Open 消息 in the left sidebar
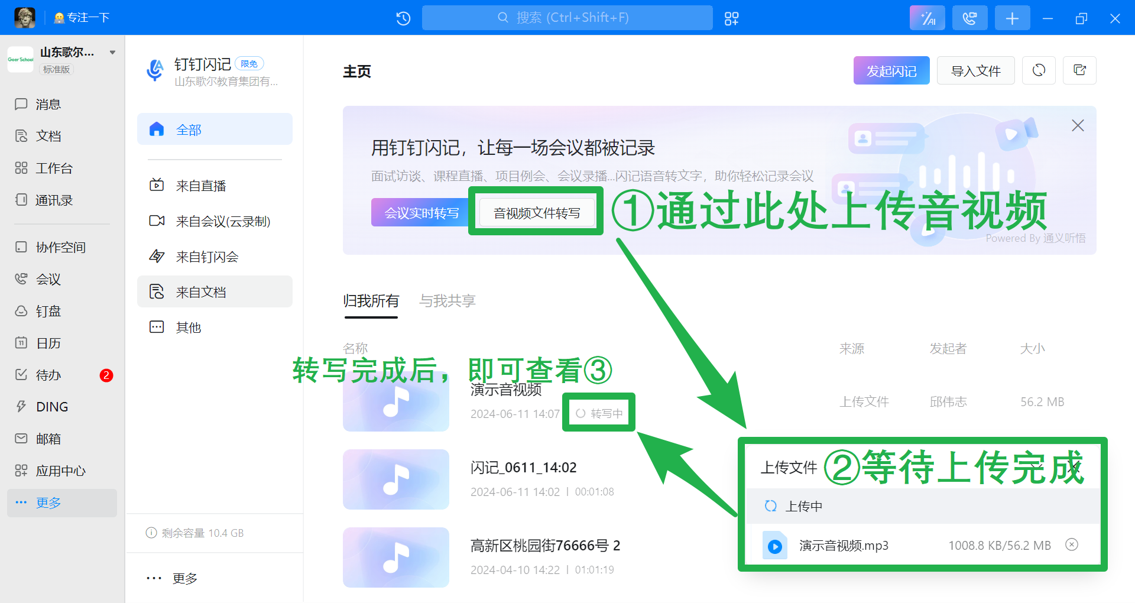The width and height of the screenshot is (1135, 603). pos(62,105)
